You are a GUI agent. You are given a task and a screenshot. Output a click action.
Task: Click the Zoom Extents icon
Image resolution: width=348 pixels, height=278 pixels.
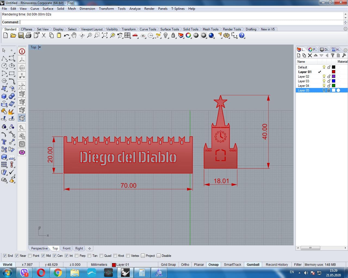click(104, 36)
